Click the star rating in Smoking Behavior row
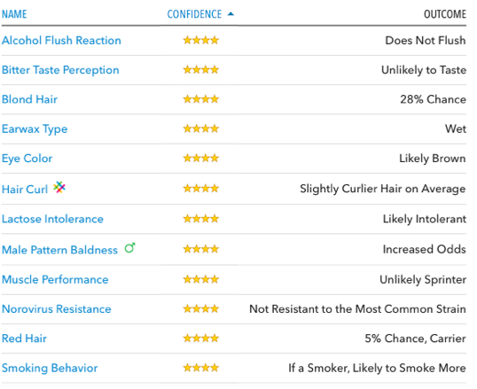 [201, 368]
